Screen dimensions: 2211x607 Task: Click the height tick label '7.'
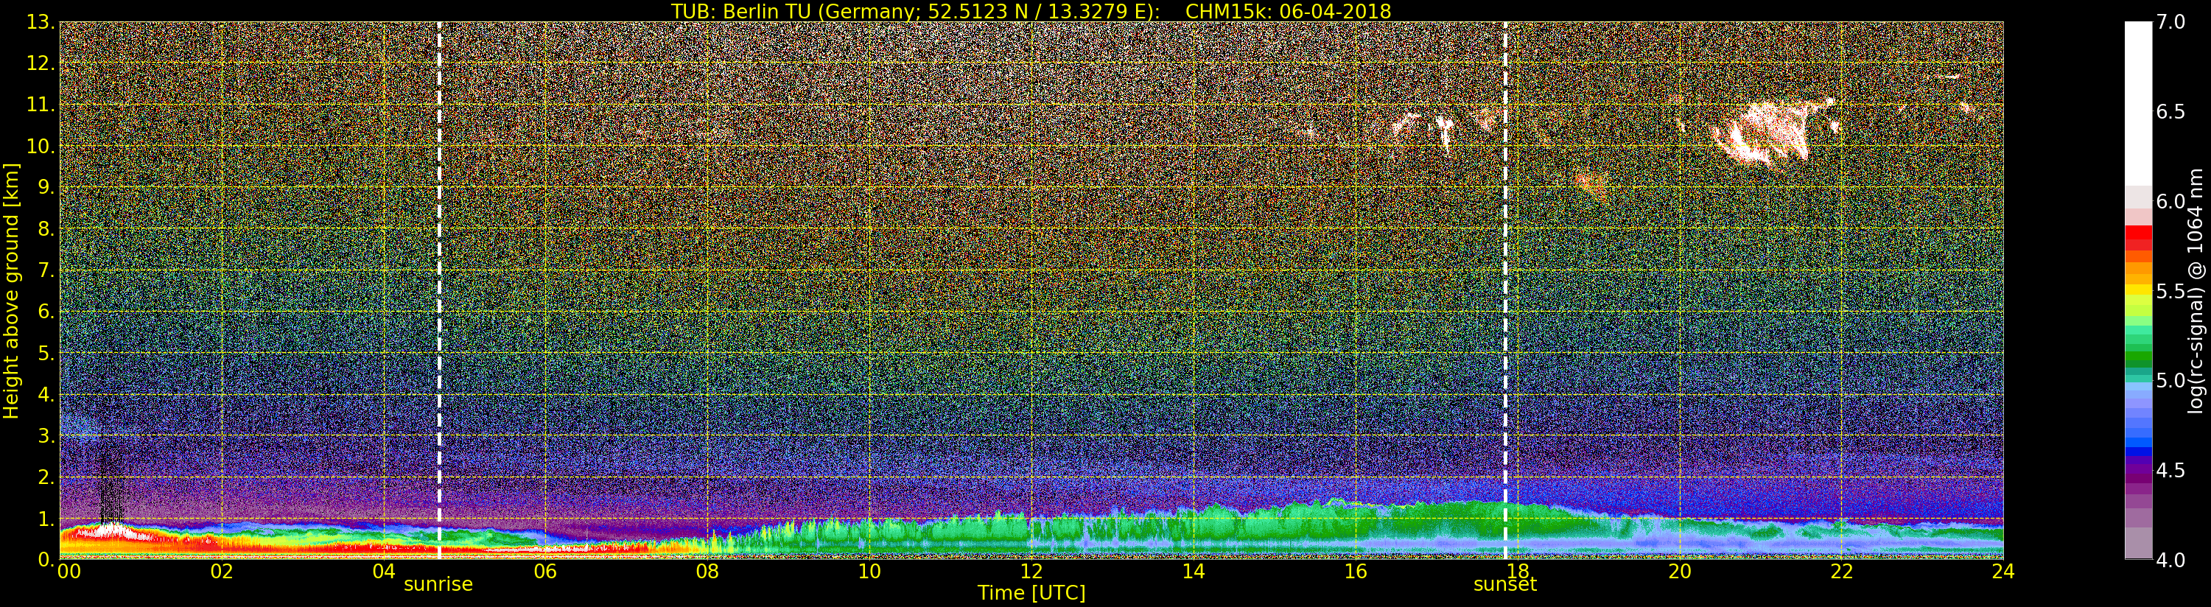[46, 270]
